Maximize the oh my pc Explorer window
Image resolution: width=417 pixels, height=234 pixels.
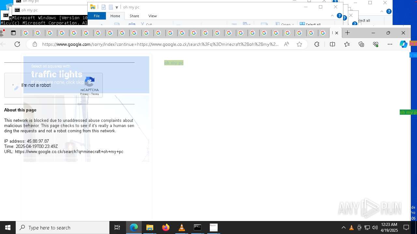pyautogui.click(x=321, y=7)
